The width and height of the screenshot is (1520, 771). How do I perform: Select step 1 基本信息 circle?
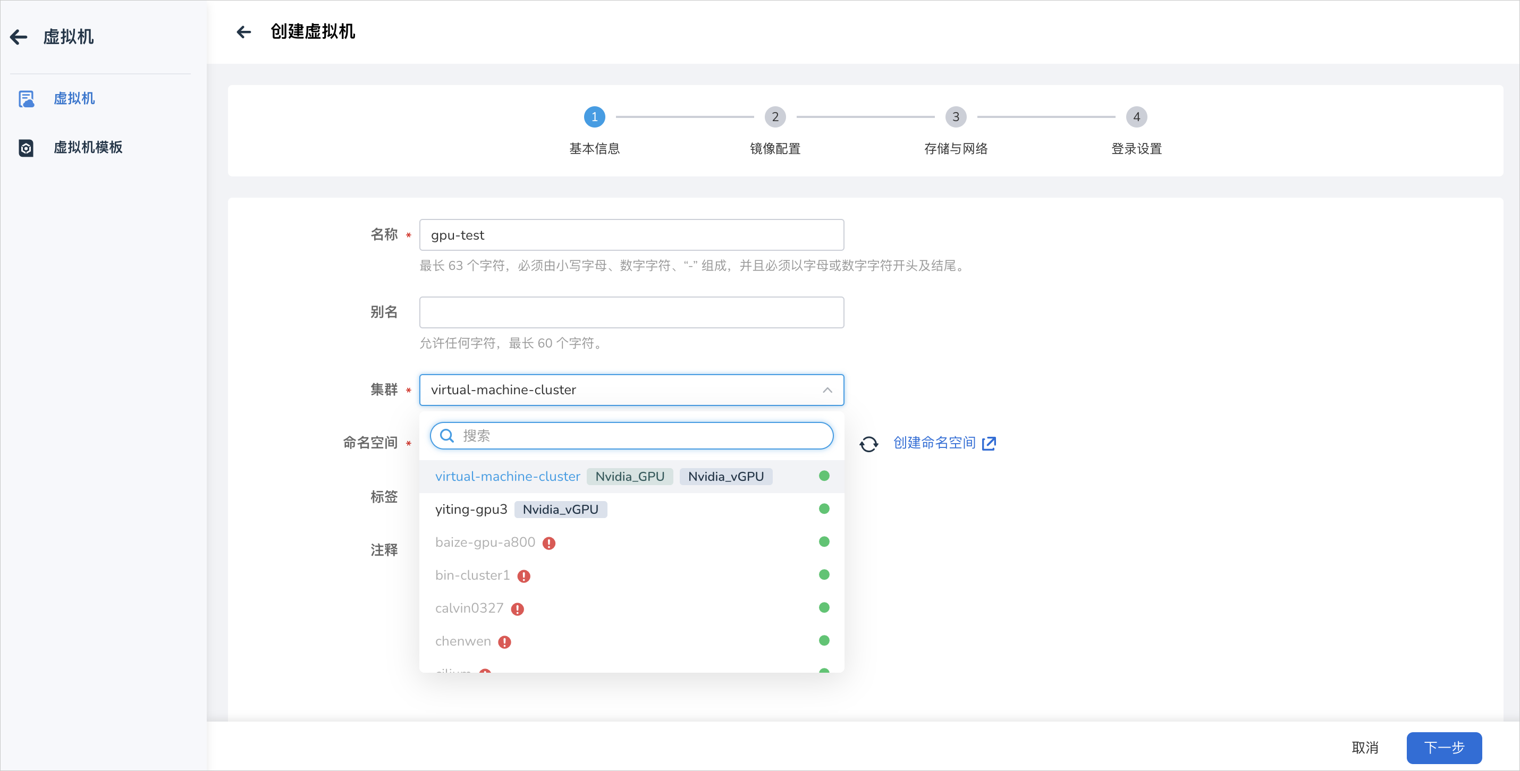[594, 117]
